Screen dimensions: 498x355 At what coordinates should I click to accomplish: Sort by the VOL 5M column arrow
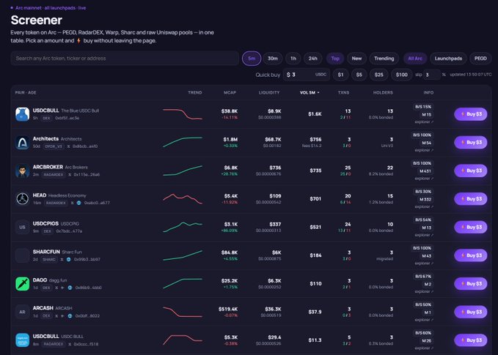tap(318, 92)
